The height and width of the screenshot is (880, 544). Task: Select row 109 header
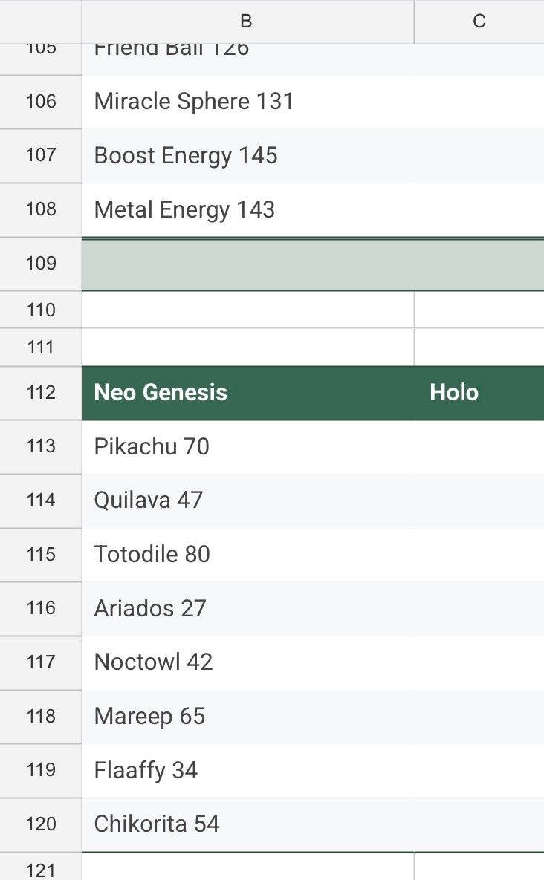coord(41,264)
